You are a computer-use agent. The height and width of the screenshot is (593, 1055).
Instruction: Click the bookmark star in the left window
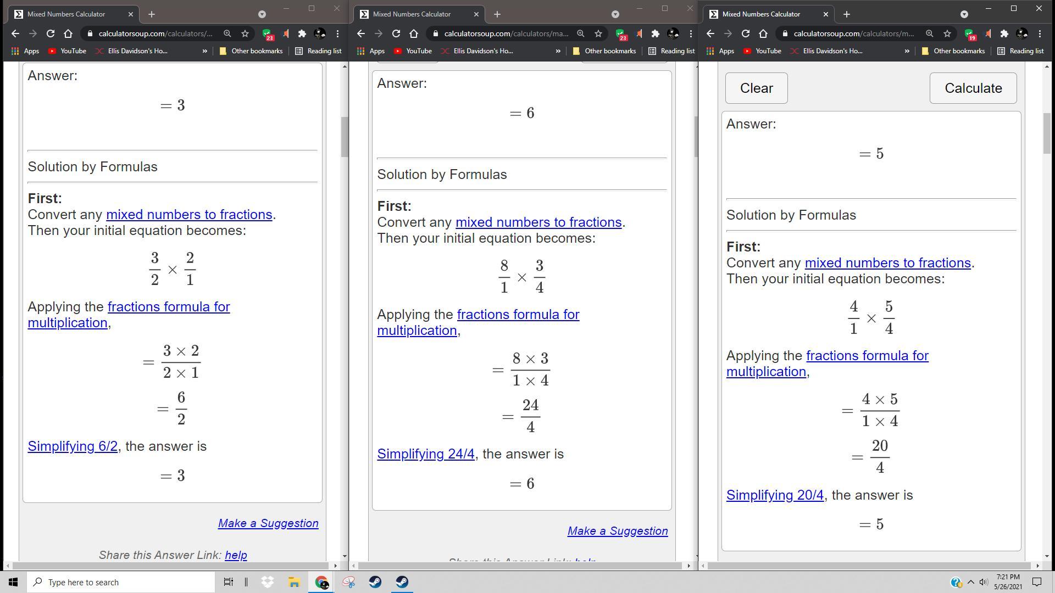245,33
